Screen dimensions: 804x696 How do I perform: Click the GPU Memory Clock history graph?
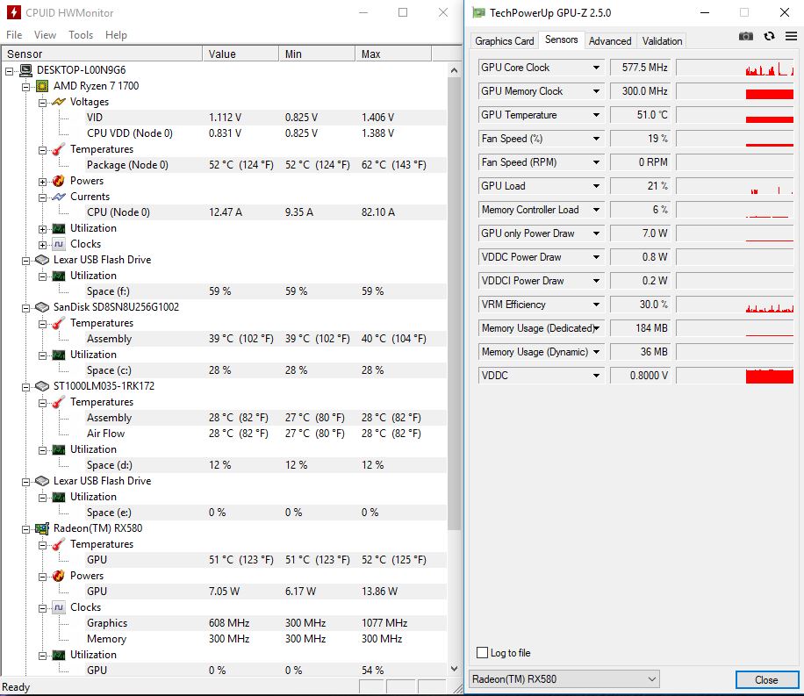tap(735, 91)
